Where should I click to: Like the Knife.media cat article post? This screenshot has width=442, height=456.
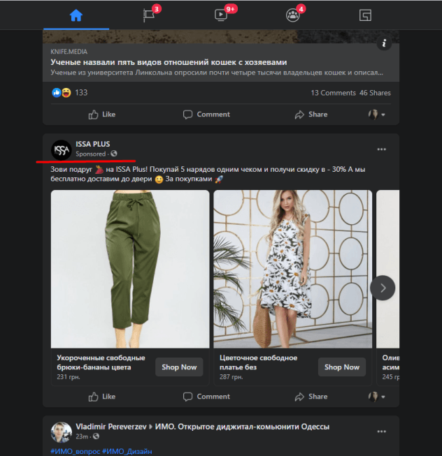point(102,115)
